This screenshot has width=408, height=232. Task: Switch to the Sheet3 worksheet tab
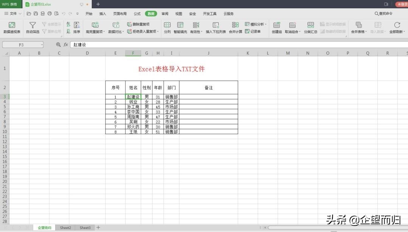85,227
